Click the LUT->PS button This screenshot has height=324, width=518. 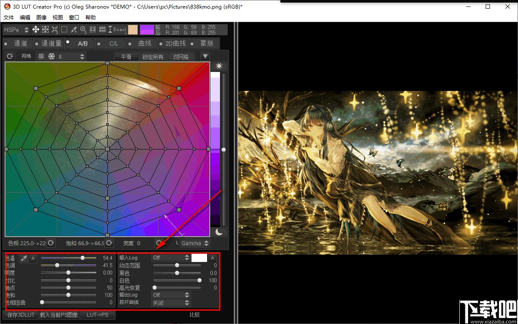click(97, 315)
